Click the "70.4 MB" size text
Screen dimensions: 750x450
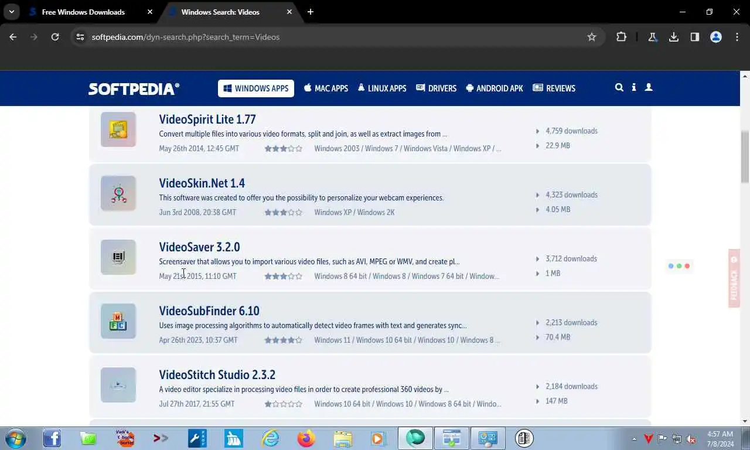click(558, 337)
